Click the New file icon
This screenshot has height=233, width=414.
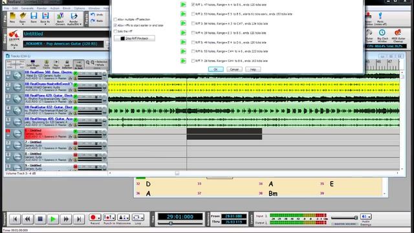click(12, 16)
